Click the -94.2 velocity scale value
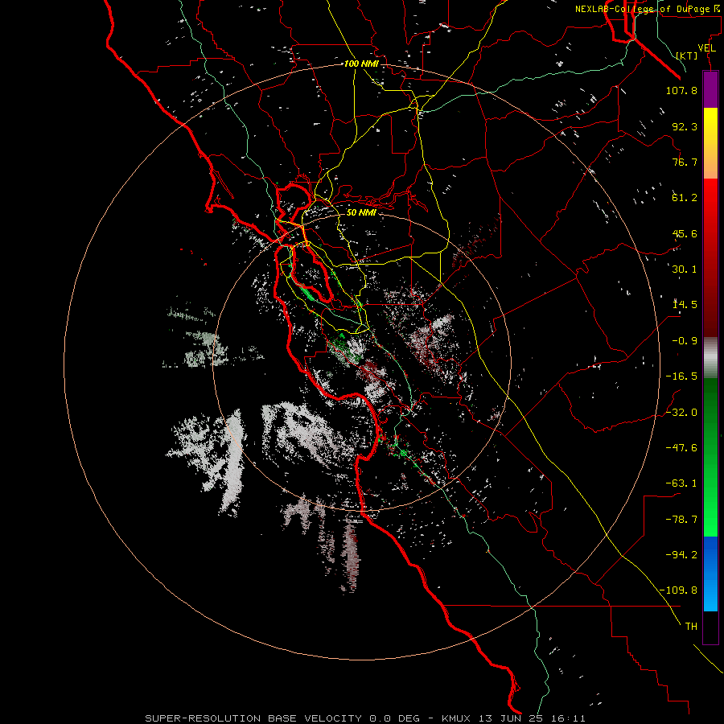 pyautogui.click(x=681, y=554)
